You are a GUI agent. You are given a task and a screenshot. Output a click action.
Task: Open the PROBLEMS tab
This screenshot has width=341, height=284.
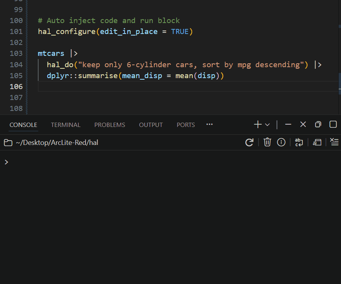point(110,125)
